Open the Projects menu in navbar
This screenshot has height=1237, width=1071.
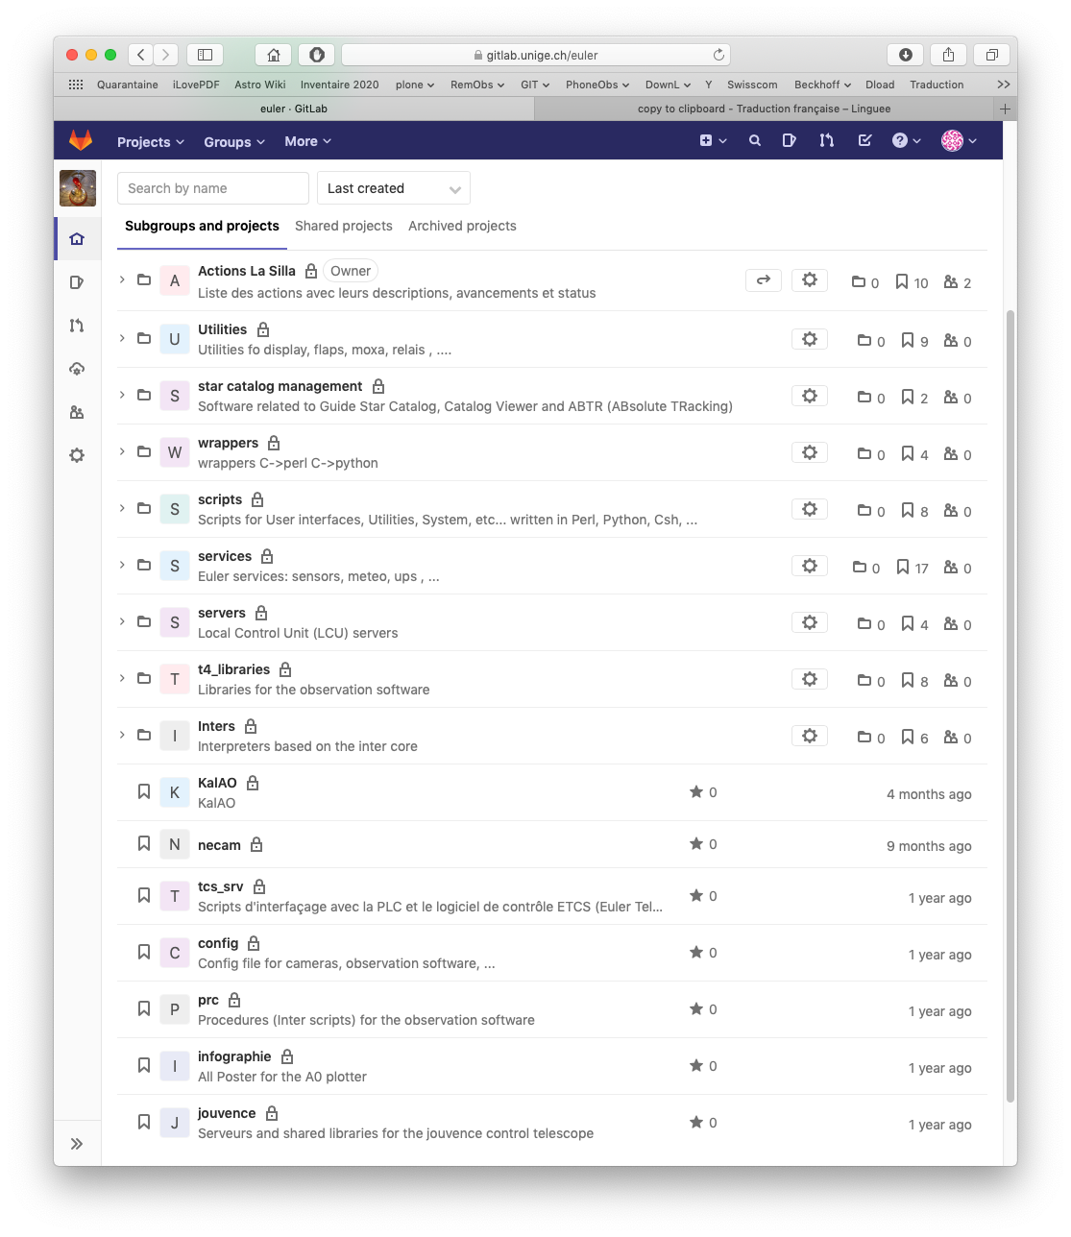click(x=150, y=142)
